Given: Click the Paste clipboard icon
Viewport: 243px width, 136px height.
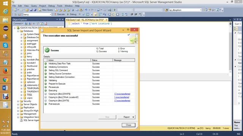Looking at the screenshot, I should click(x=81, y=10).
